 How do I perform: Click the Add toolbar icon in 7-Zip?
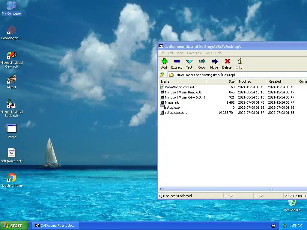[164, 63]
